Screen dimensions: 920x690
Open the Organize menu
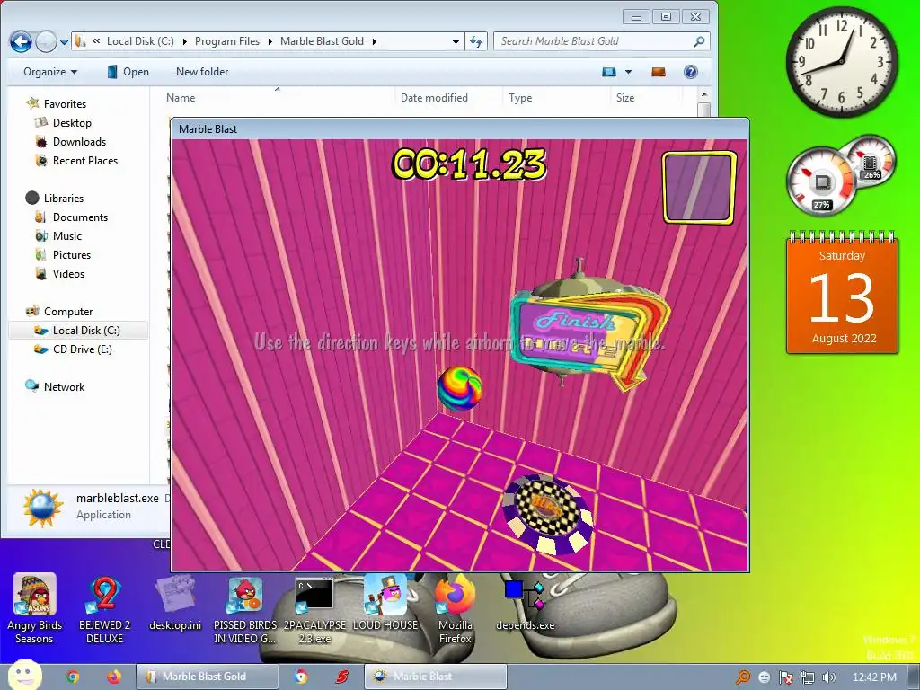pos(50,72)
